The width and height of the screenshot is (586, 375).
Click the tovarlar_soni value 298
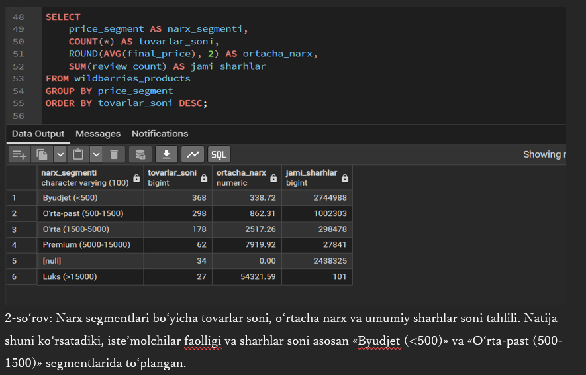[x=177, y=213]
